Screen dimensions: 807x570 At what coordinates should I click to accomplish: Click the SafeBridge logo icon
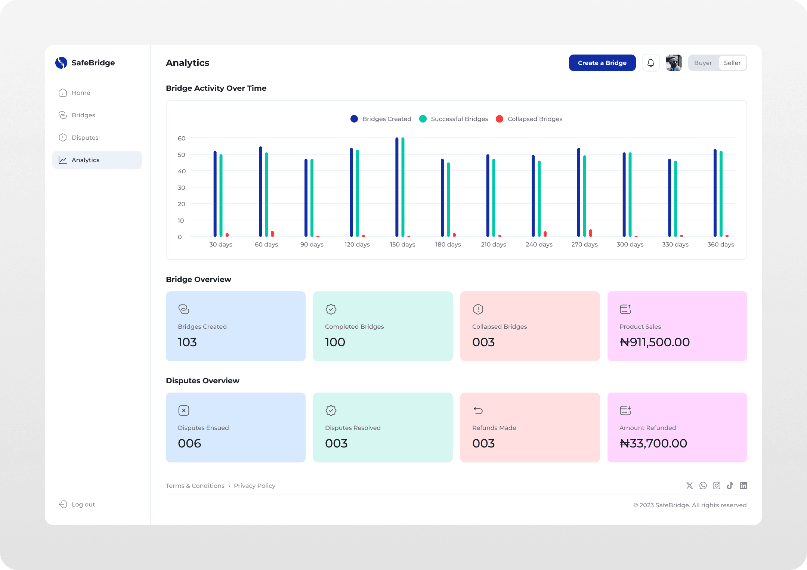[61, 63]
